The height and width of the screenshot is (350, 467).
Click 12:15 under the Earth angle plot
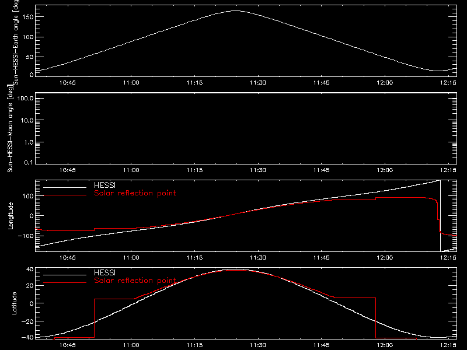(448, 83)
